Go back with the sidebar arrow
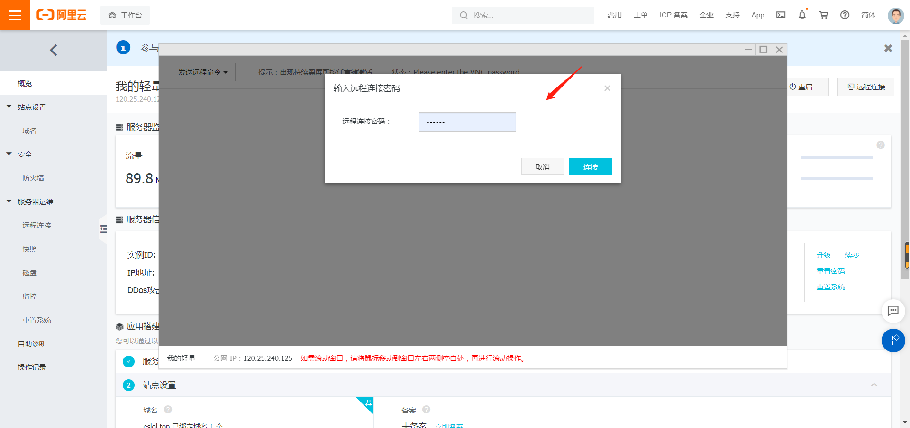The width and height of the screenshot is (910, 428). tap(54, 50)
